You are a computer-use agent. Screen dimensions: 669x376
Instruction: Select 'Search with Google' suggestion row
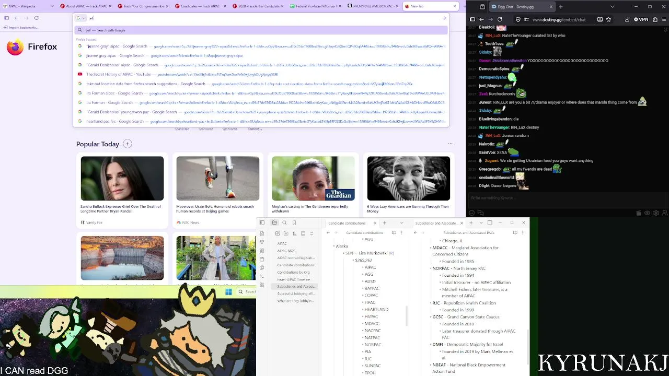click(x=261, y=30)
